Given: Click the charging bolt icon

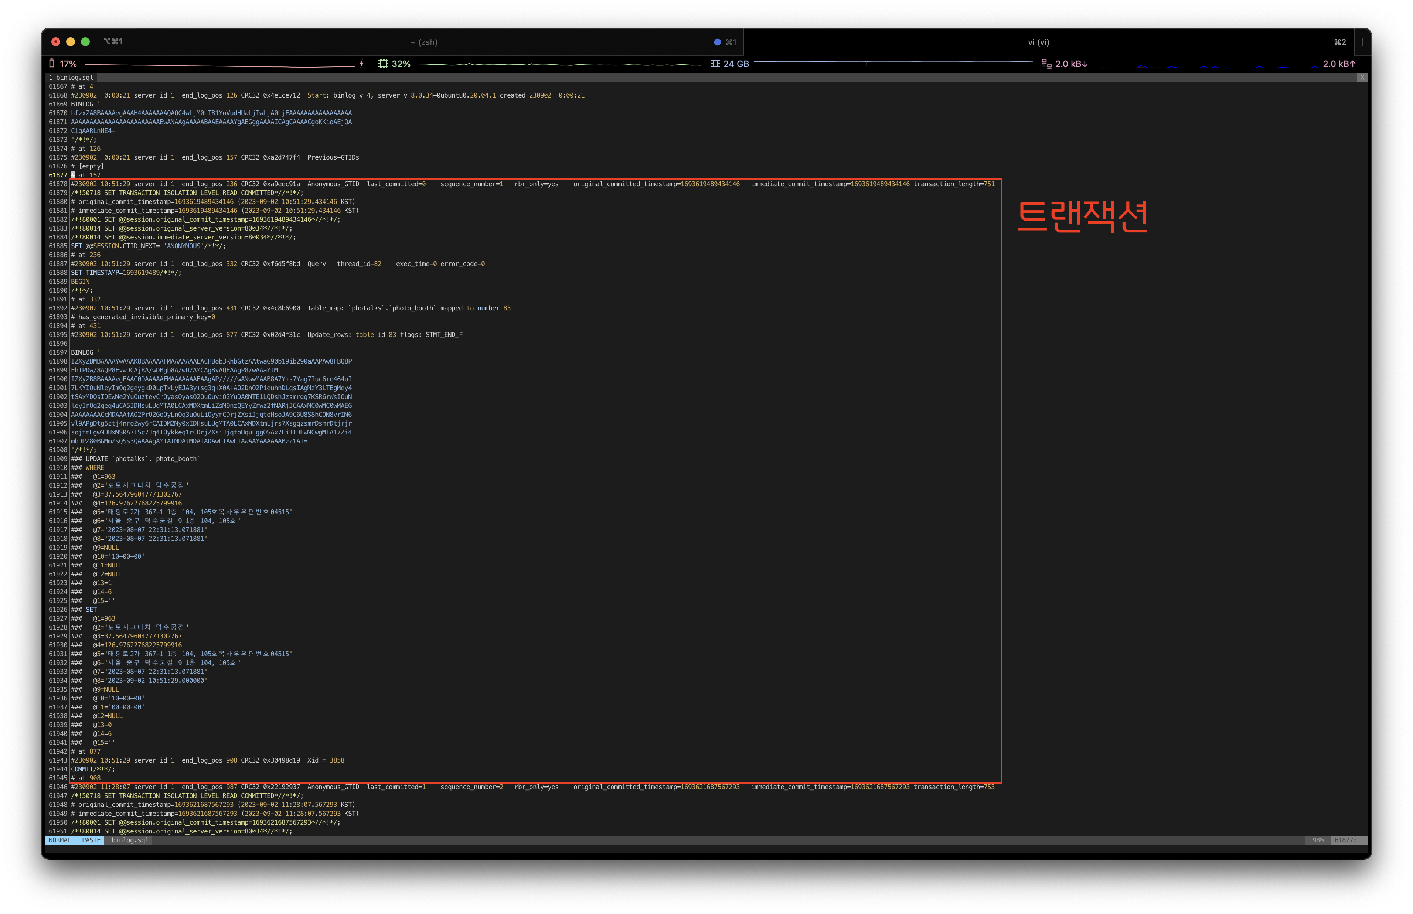Looking at the screenshot, I should [361, 64].
